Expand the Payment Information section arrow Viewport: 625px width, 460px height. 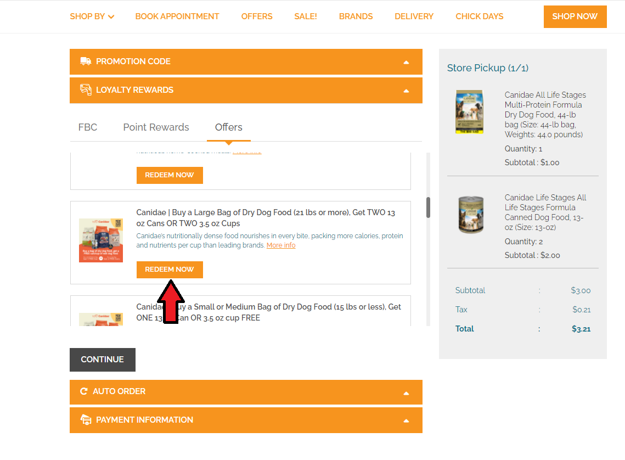(x=406, y=420)
